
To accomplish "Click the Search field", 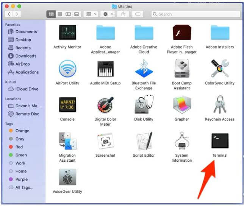I will click(196, 14).
